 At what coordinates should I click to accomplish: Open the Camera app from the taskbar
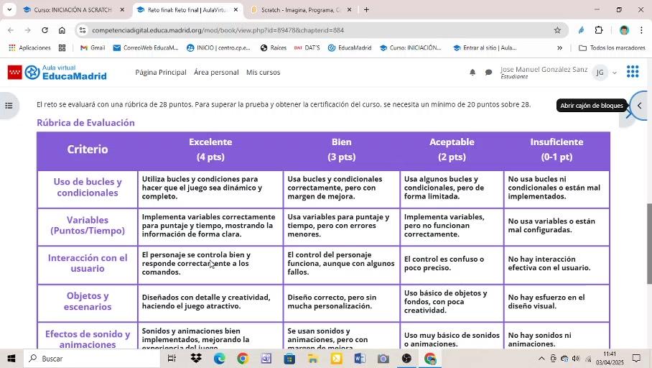click(x=383, y=359)
